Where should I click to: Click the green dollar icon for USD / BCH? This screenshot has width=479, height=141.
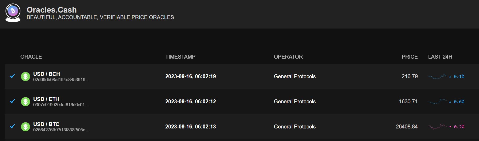coord(25,76)
